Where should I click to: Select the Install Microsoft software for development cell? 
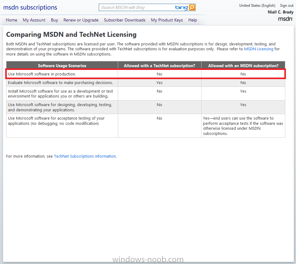62,94
